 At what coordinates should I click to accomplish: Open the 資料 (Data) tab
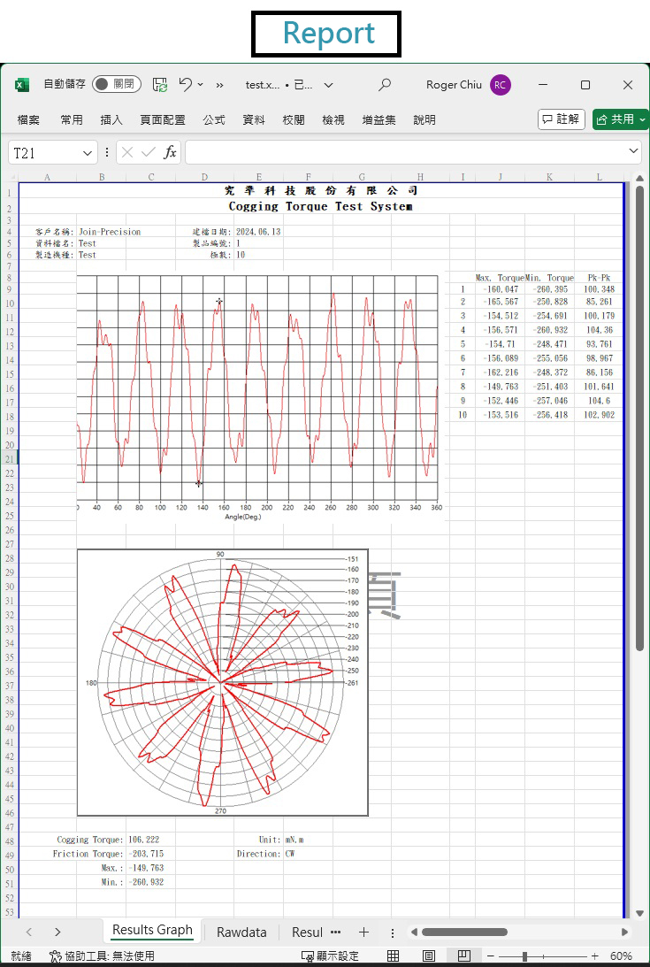[x=254, y=119]
